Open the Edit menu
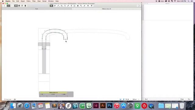The image size is (195, 110). 18,1
